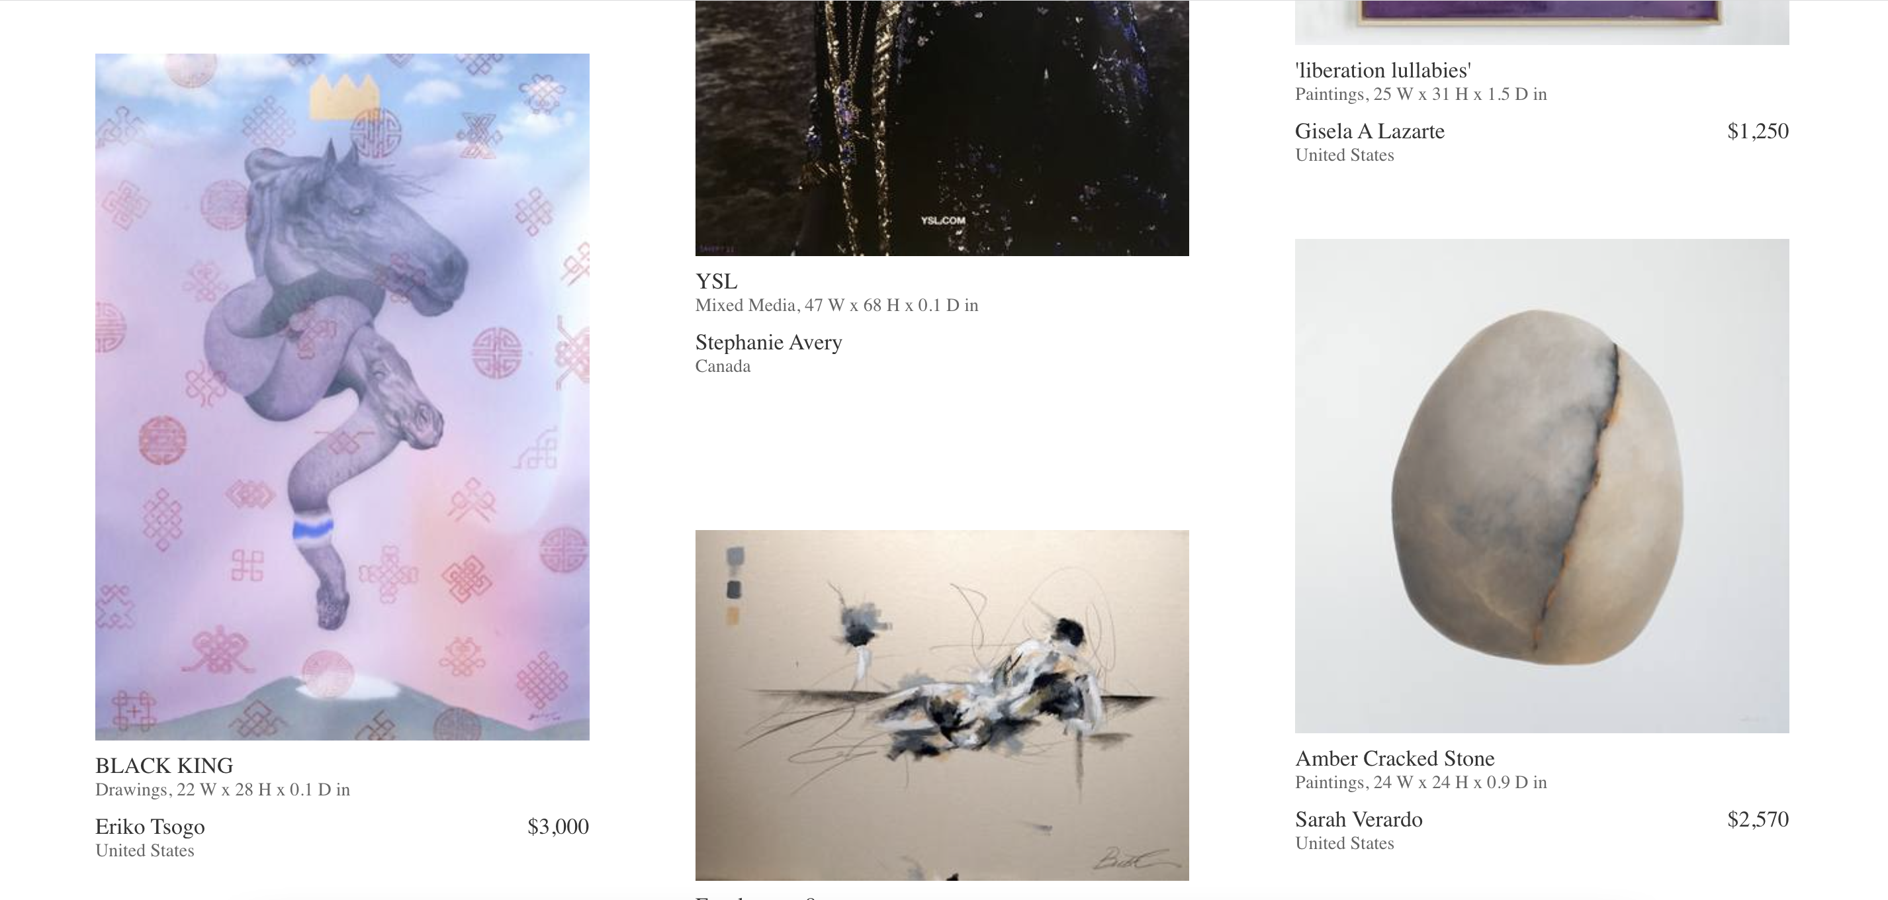Open the abstract charcoal sketch thumbnail

(x=942, y=705)
